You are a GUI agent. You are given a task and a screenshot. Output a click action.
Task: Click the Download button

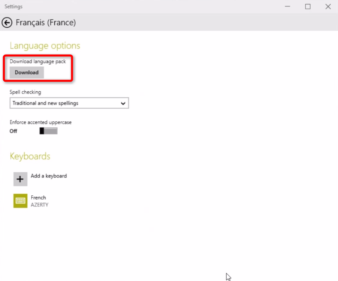pyautogui.click(x=26, y=72)
